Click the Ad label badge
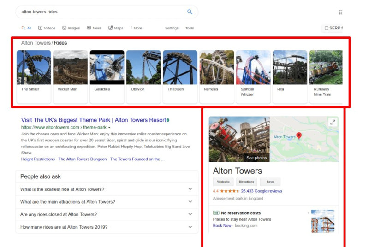 [216, 213]
